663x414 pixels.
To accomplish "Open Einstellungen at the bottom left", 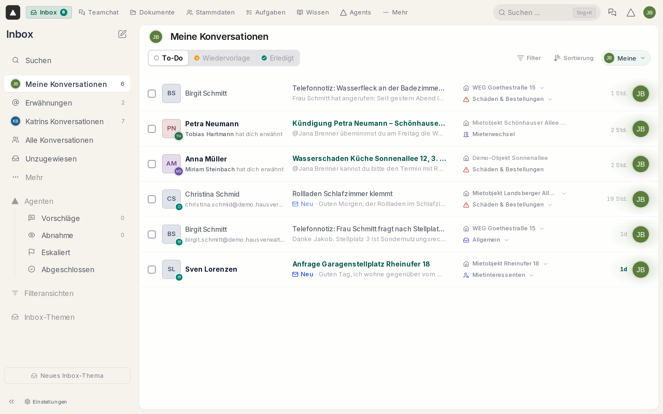I will pos(46,401).
